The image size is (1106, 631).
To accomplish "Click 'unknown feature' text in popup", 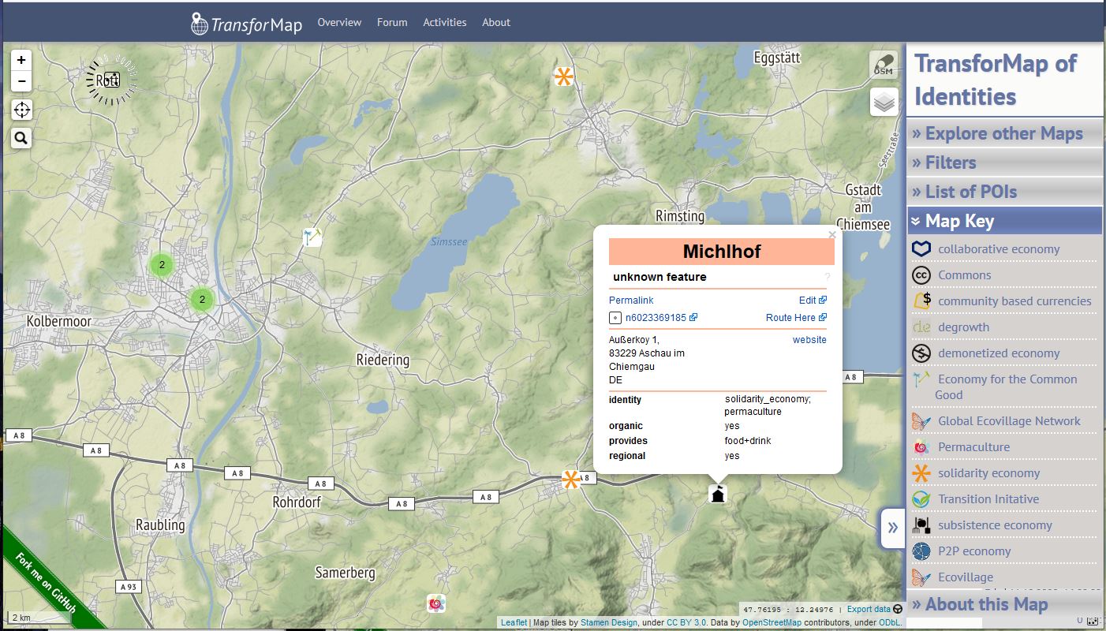I will click(x=659, y=277).
